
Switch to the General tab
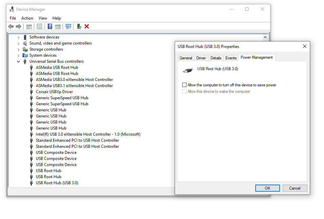point(186,58)
